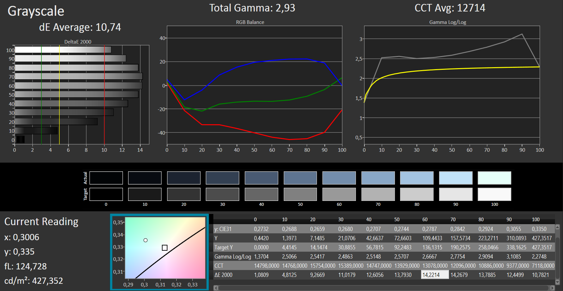Pick the Actual swatch for the 0 level
The image size is (563, 291).
[x=106, y=178]
